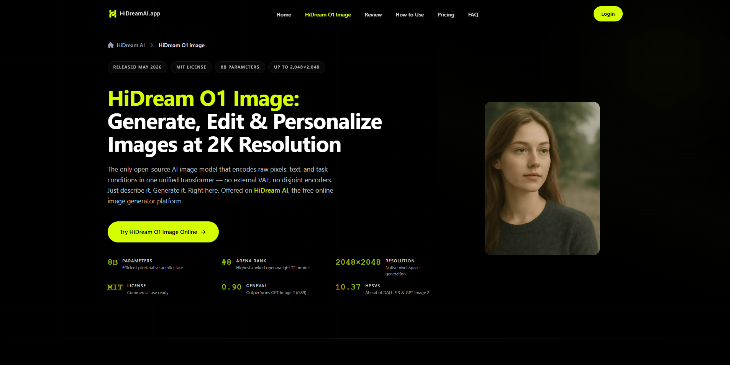
Task: Click the home icon in breadcrumb
Action: tap(111, 45)
